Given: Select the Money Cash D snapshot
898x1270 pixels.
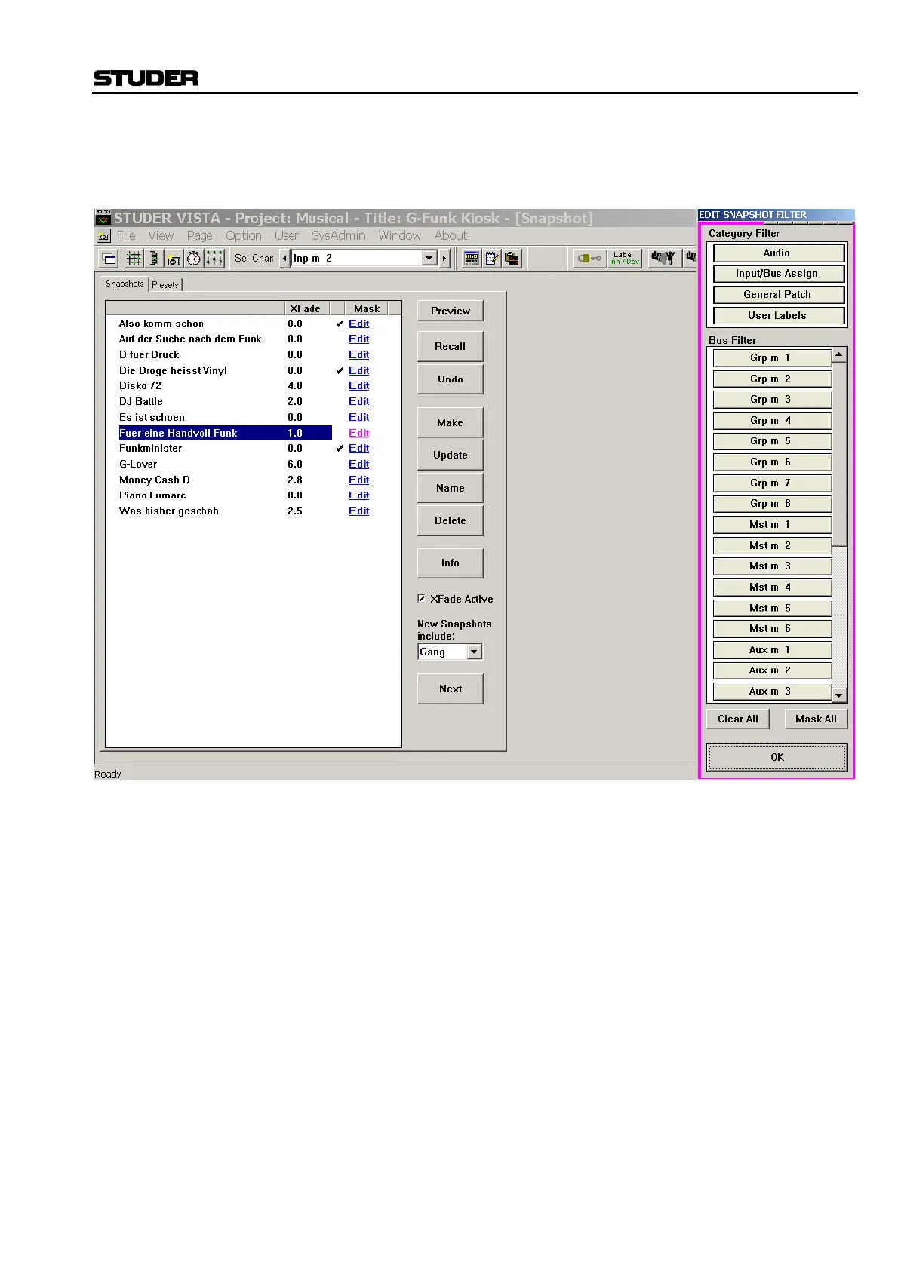Looking at the screenshot, I should pyautogui.click(x=225, y=480).
